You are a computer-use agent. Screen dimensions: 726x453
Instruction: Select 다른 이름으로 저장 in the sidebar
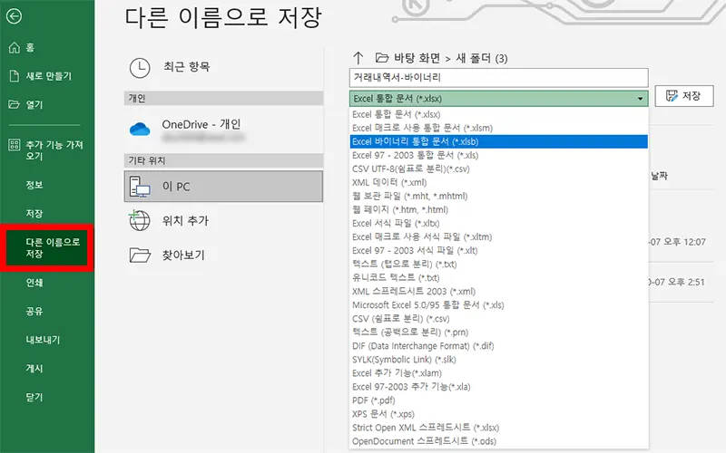pyautogui.click(x=47, y=247)
